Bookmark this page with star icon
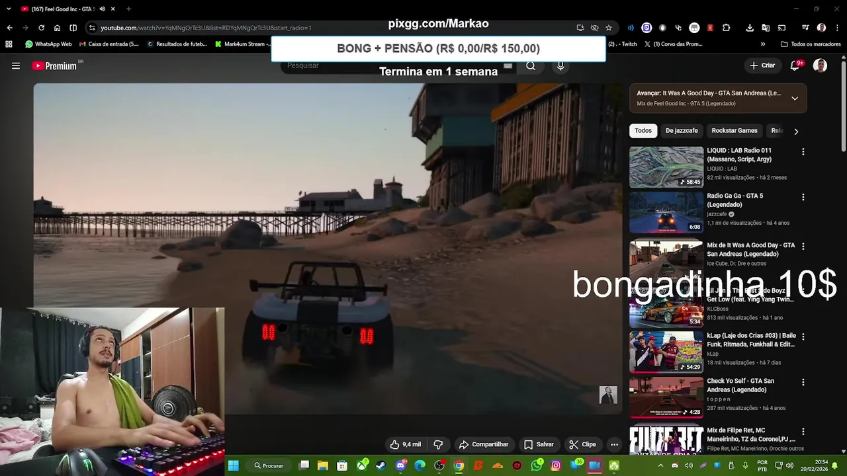This screenshot has width=847, height=476. pos(609,28)
